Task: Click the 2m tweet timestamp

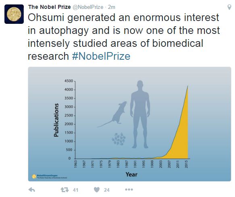Action: point(112,7)
